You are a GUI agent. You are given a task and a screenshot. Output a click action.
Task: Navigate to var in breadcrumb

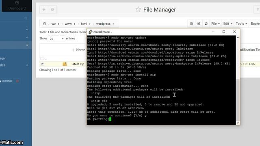click(x=54, y=24)
